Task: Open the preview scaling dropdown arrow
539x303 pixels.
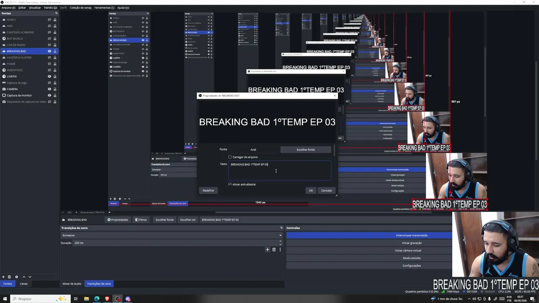Action: pos(109,212)
